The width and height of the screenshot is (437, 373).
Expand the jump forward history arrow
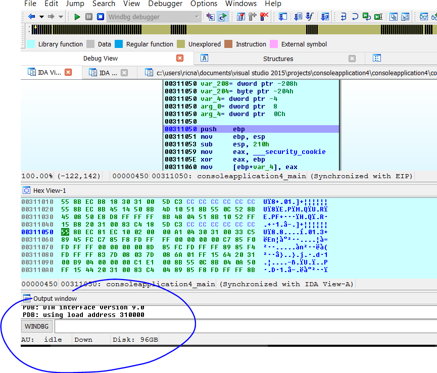(61, 17)
